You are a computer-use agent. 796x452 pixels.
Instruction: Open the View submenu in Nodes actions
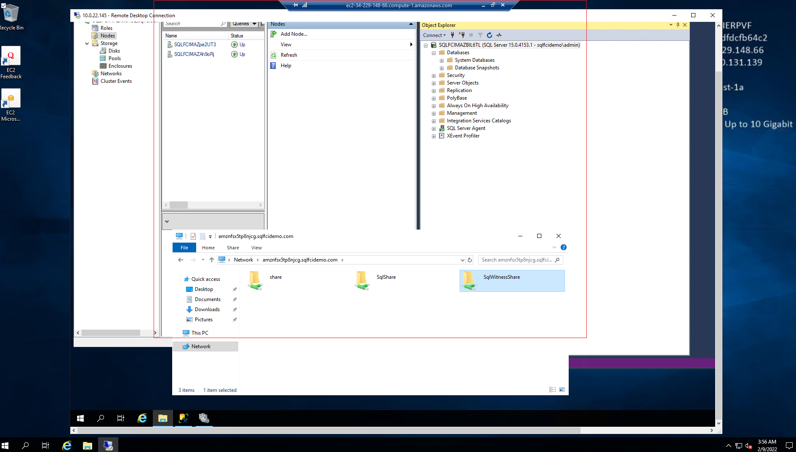point(341,45)
